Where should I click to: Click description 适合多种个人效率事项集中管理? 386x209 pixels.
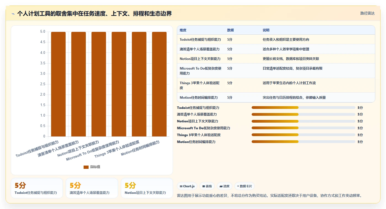pyautogui.click(x=286, y=49)
